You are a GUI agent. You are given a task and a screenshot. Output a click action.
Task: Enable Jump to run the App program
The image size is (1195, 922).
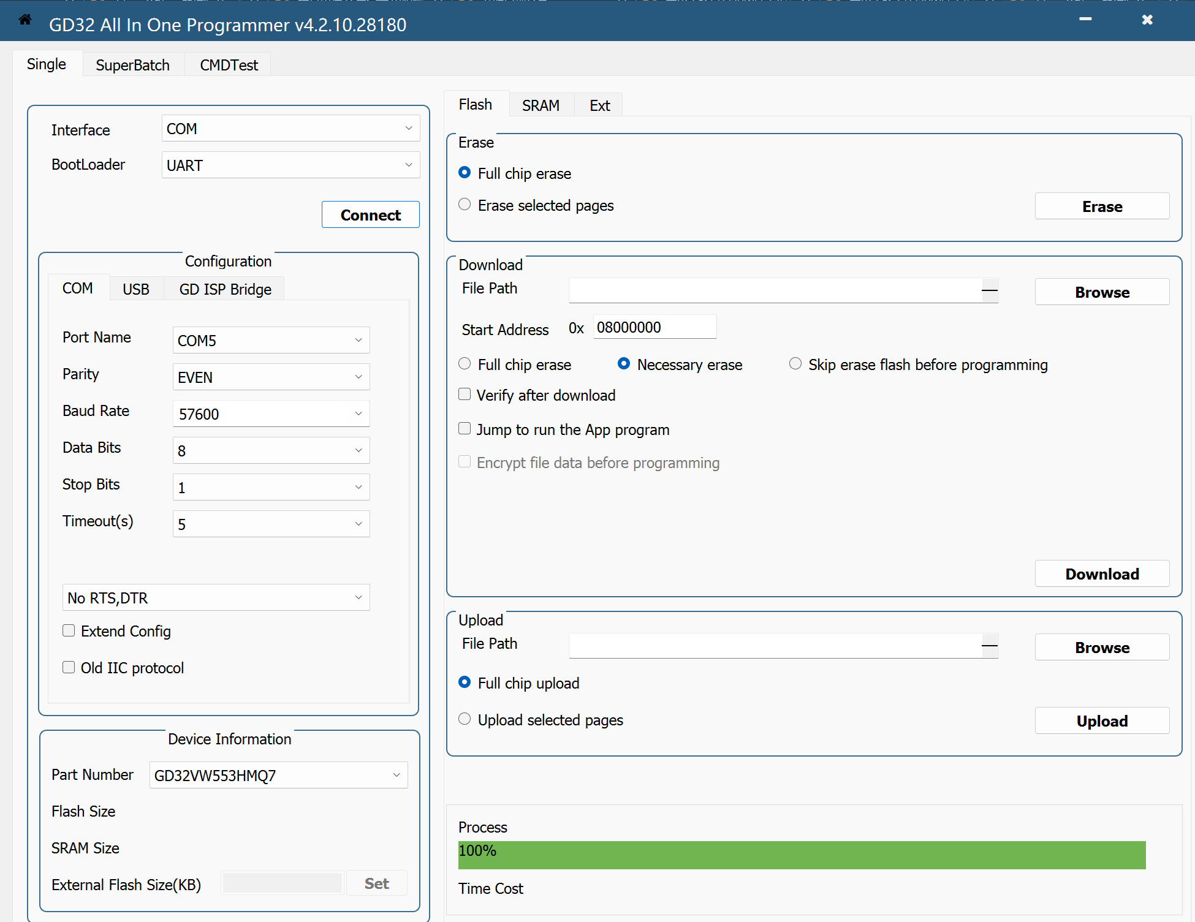tap(564, 429)
